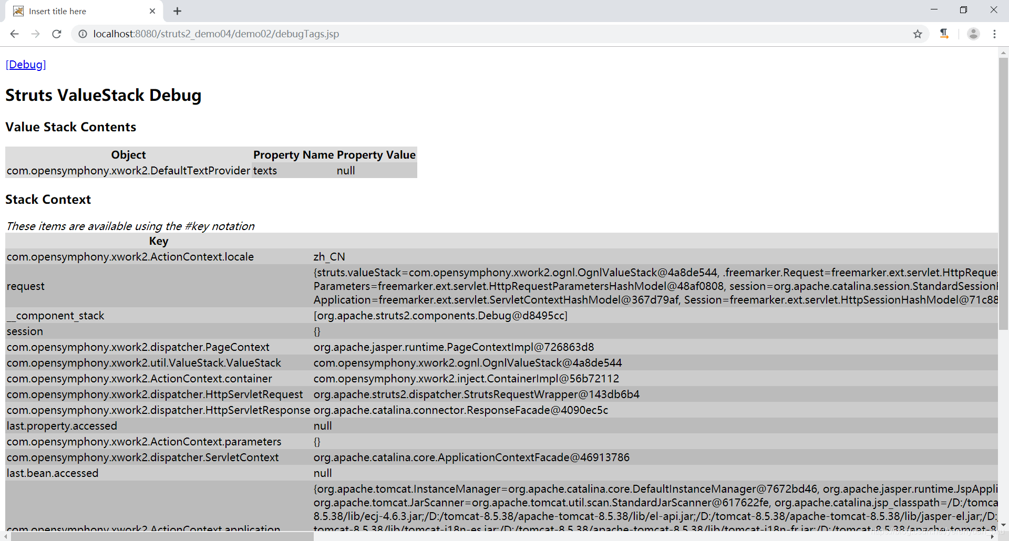Select the 'request' key cell
Image resolution: width=1009 pixels, height=541 pixels.
159,286
